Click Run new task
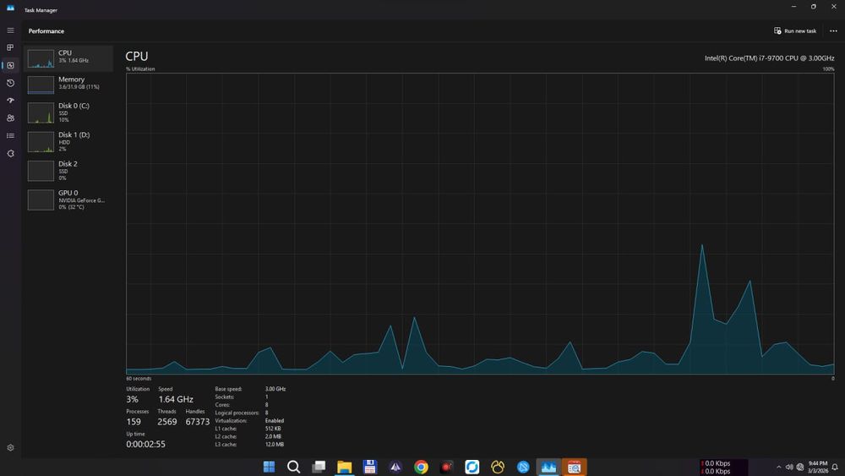Image resolution: width=845 pixels, height=476 pixels. click(x=795, y=30)
